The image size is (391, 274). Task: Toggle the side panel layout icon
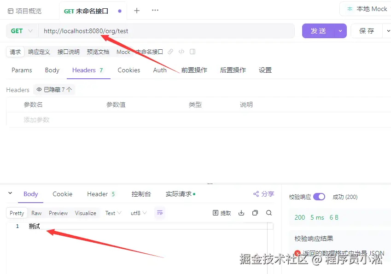coord(193,52)
